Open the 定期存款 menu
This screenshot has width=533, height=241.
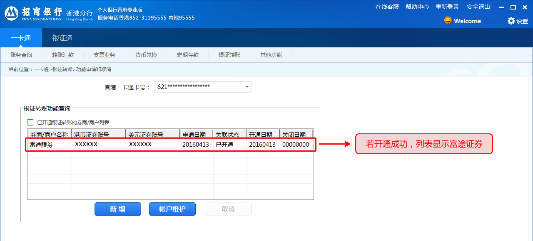[188, 55]
